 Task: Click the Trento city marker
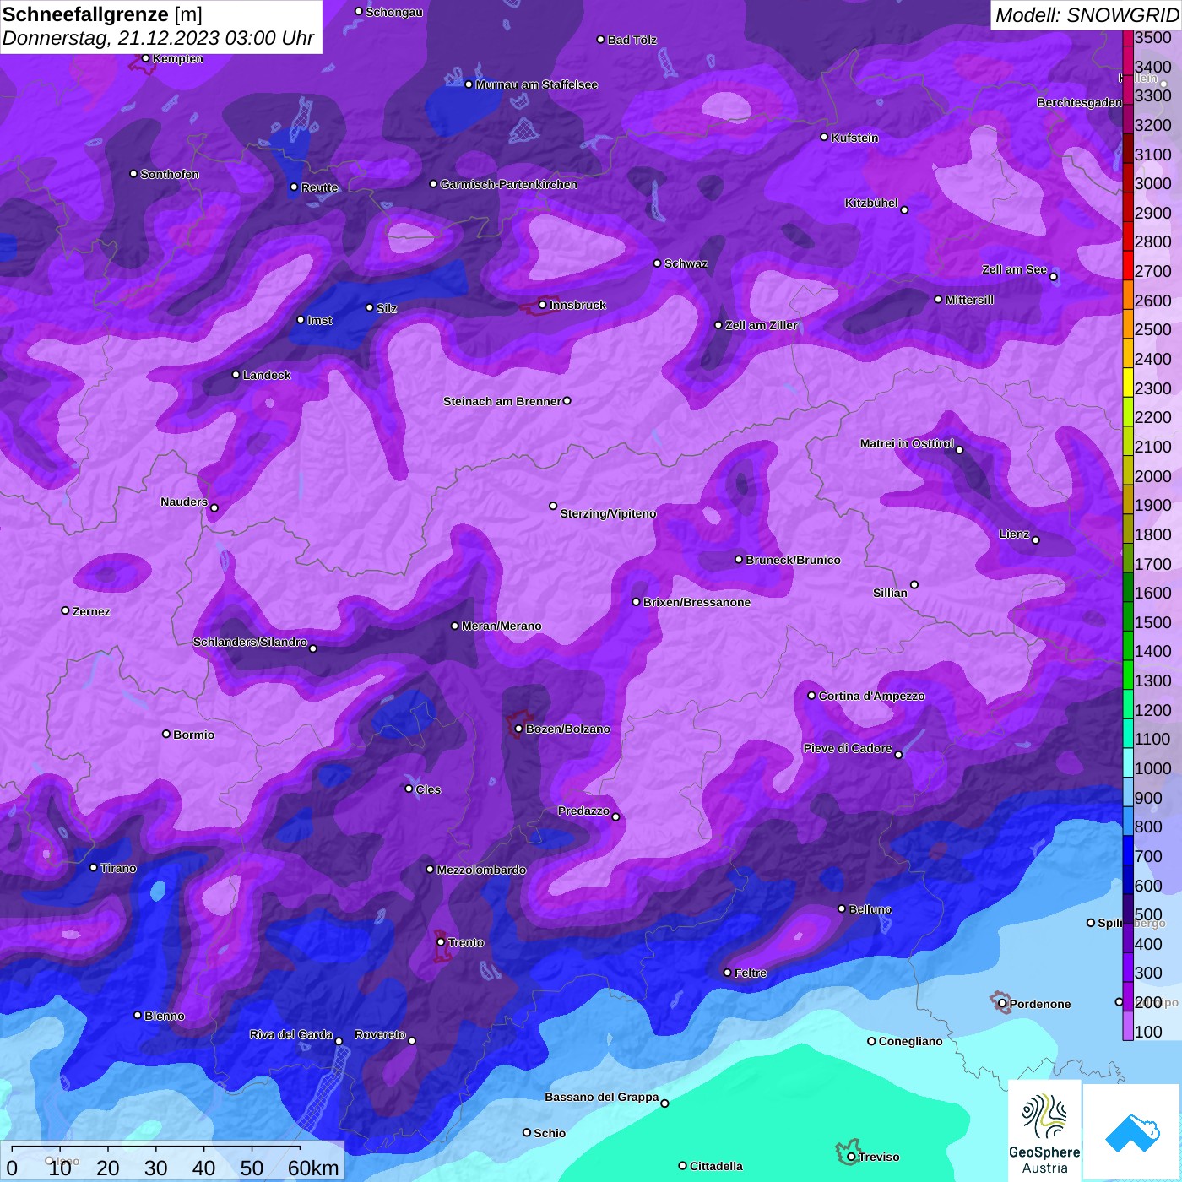pos(441,942)
